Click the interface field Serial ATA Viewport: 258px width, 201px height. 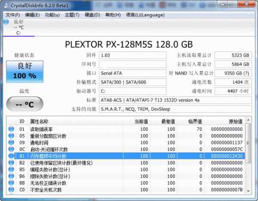132,73
